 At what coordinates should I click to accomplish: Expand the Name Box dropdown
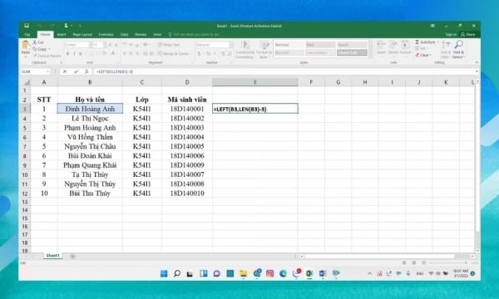click(47, 71)
